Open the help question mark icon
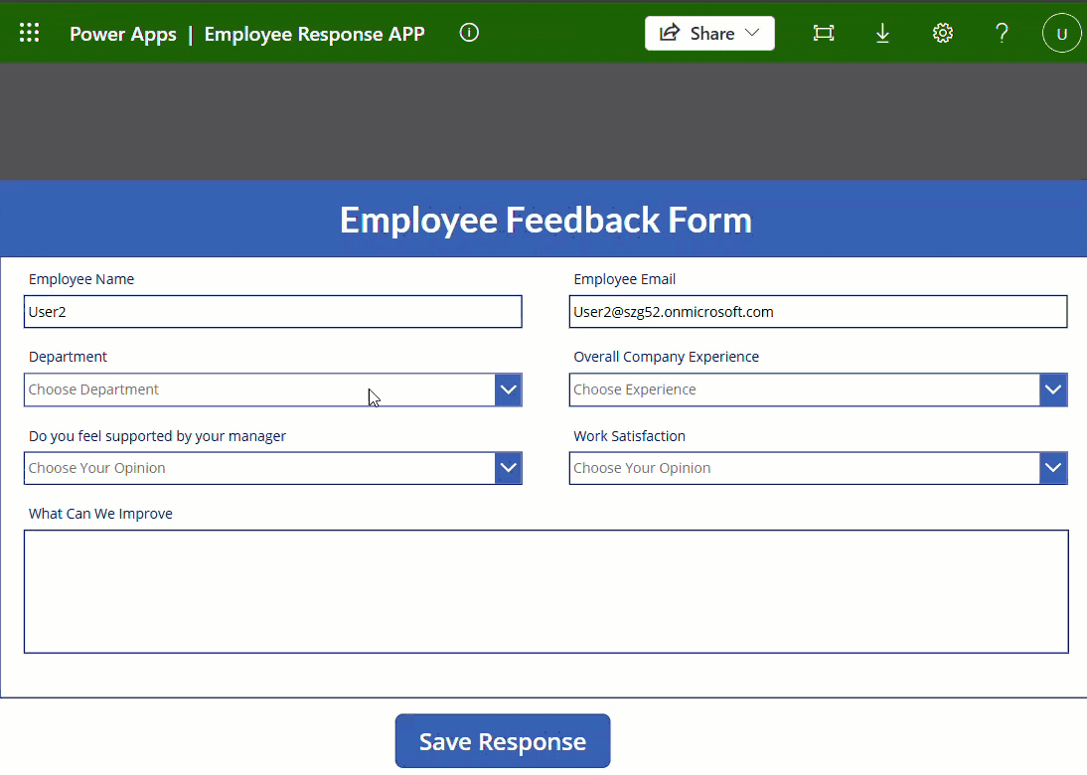1087x775 pixels. (1002, 33)
